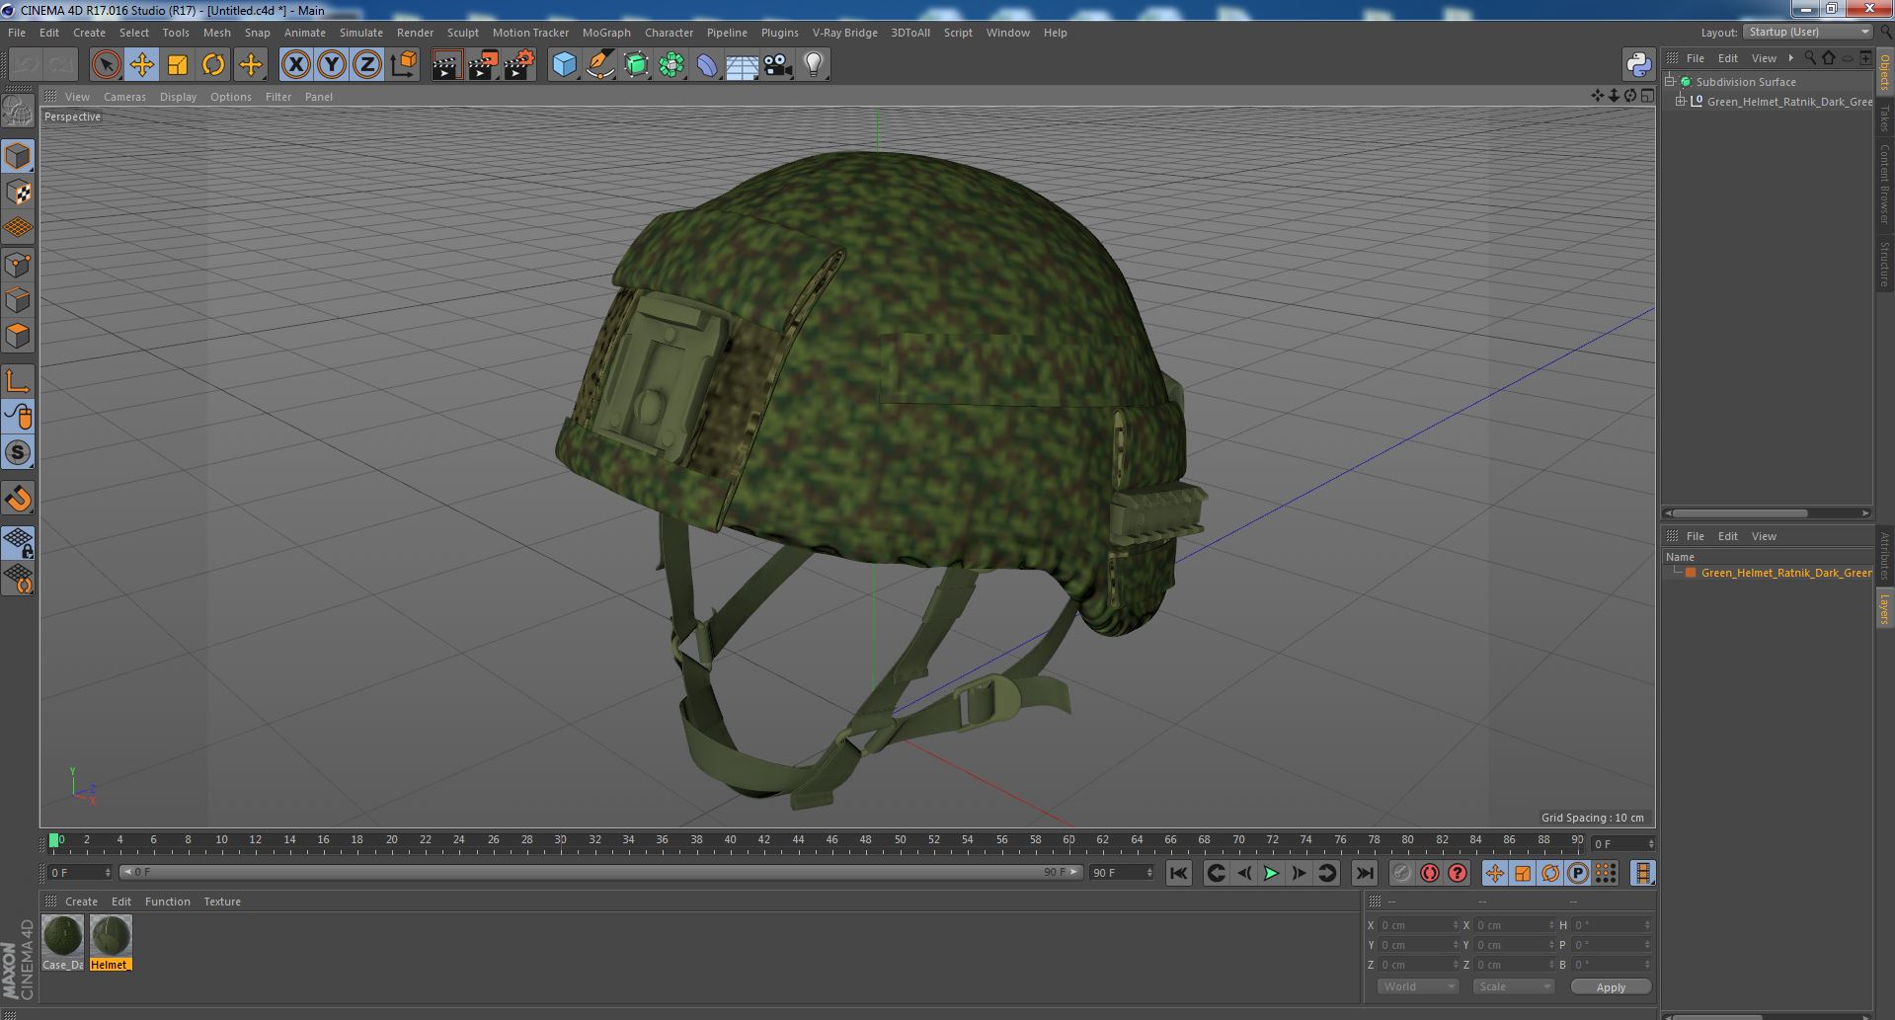Open viewport Cameras menu

pos(124,97)
